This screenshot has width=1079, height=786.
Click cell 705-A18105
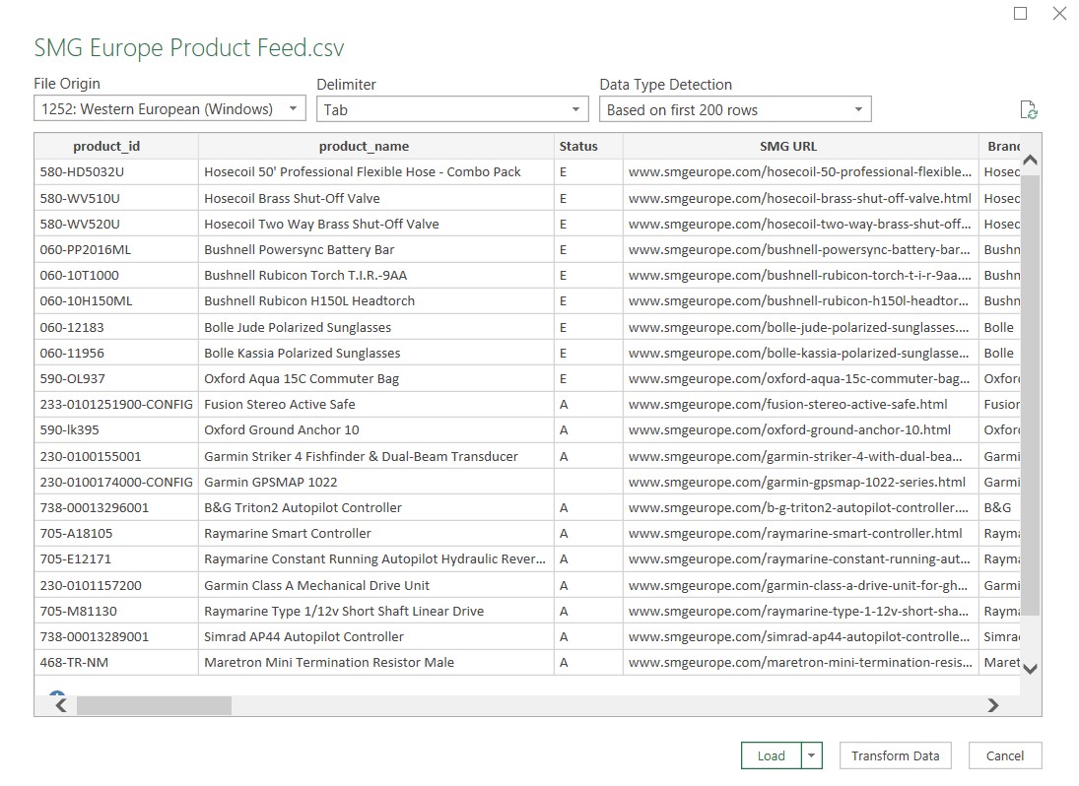115,534
